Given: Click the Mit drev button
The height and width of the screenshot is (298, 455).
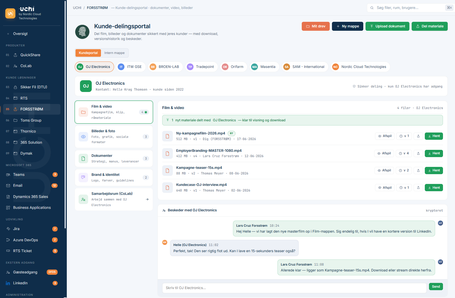Looking at the screenshot, I should (316, 26).
